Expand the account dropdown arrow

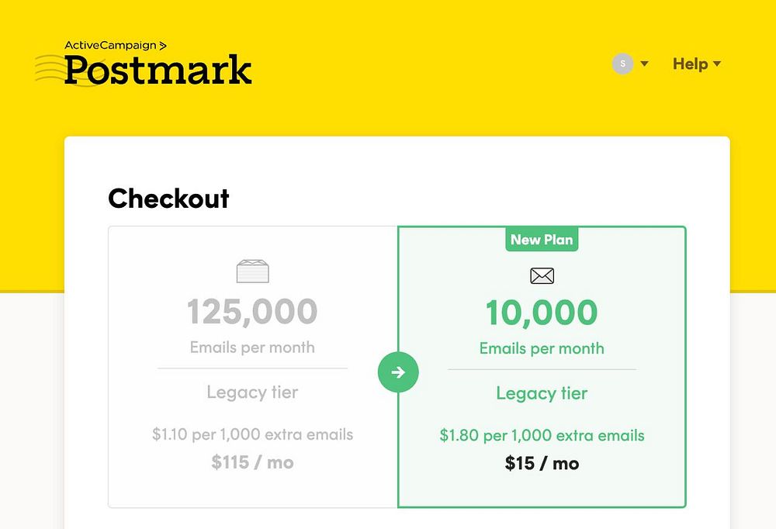point(644,64)
